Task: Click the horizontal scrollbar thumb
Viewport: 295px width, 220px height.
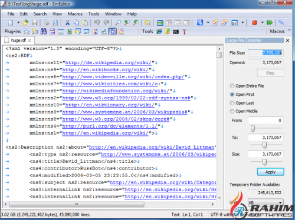Action: [x=77, y=204]
